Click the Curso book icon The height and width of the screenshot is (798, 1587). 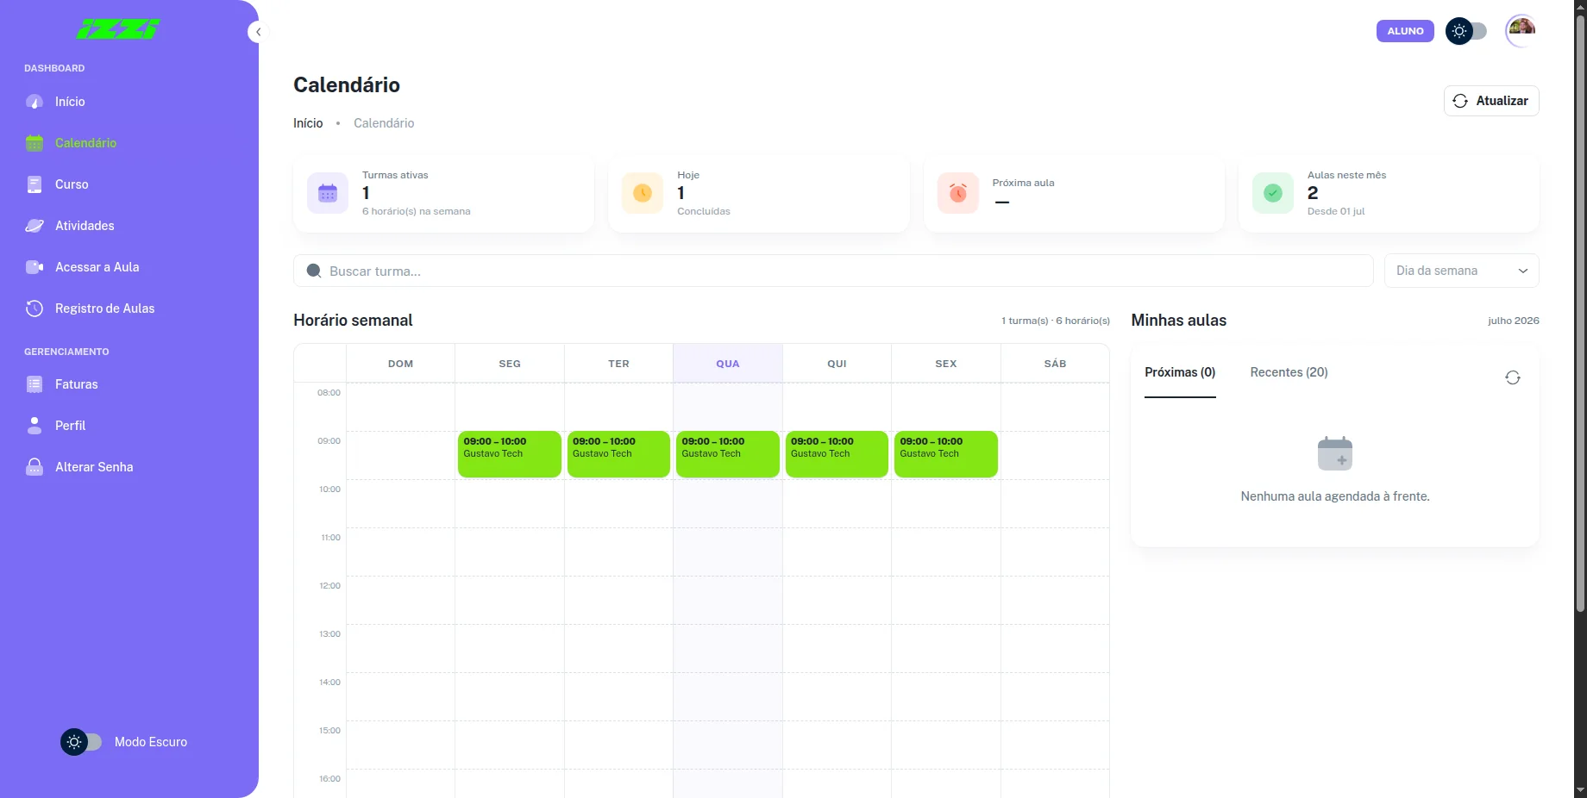tap(34, 184)
